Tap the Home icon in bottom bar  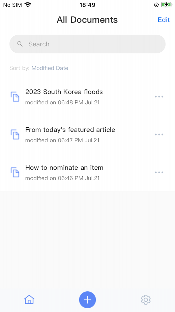(29, 299)
